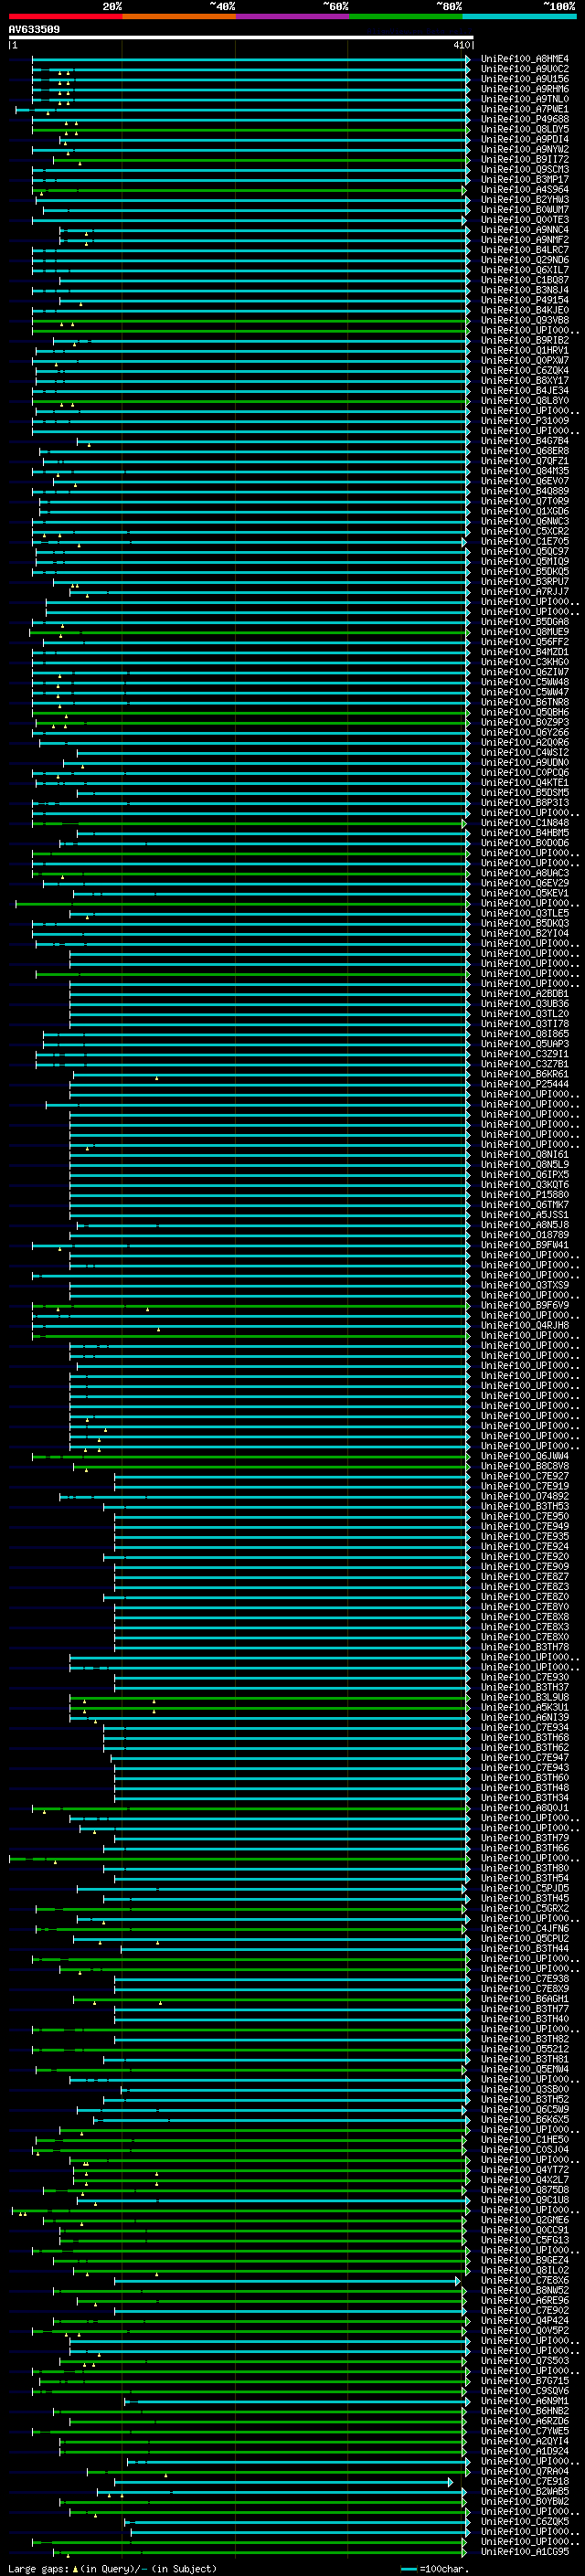Select the UniRef100_C6ZQK4 hit label
This screenshot has width=585, height=2576.
pyautogui.click(x=524, y=370)
